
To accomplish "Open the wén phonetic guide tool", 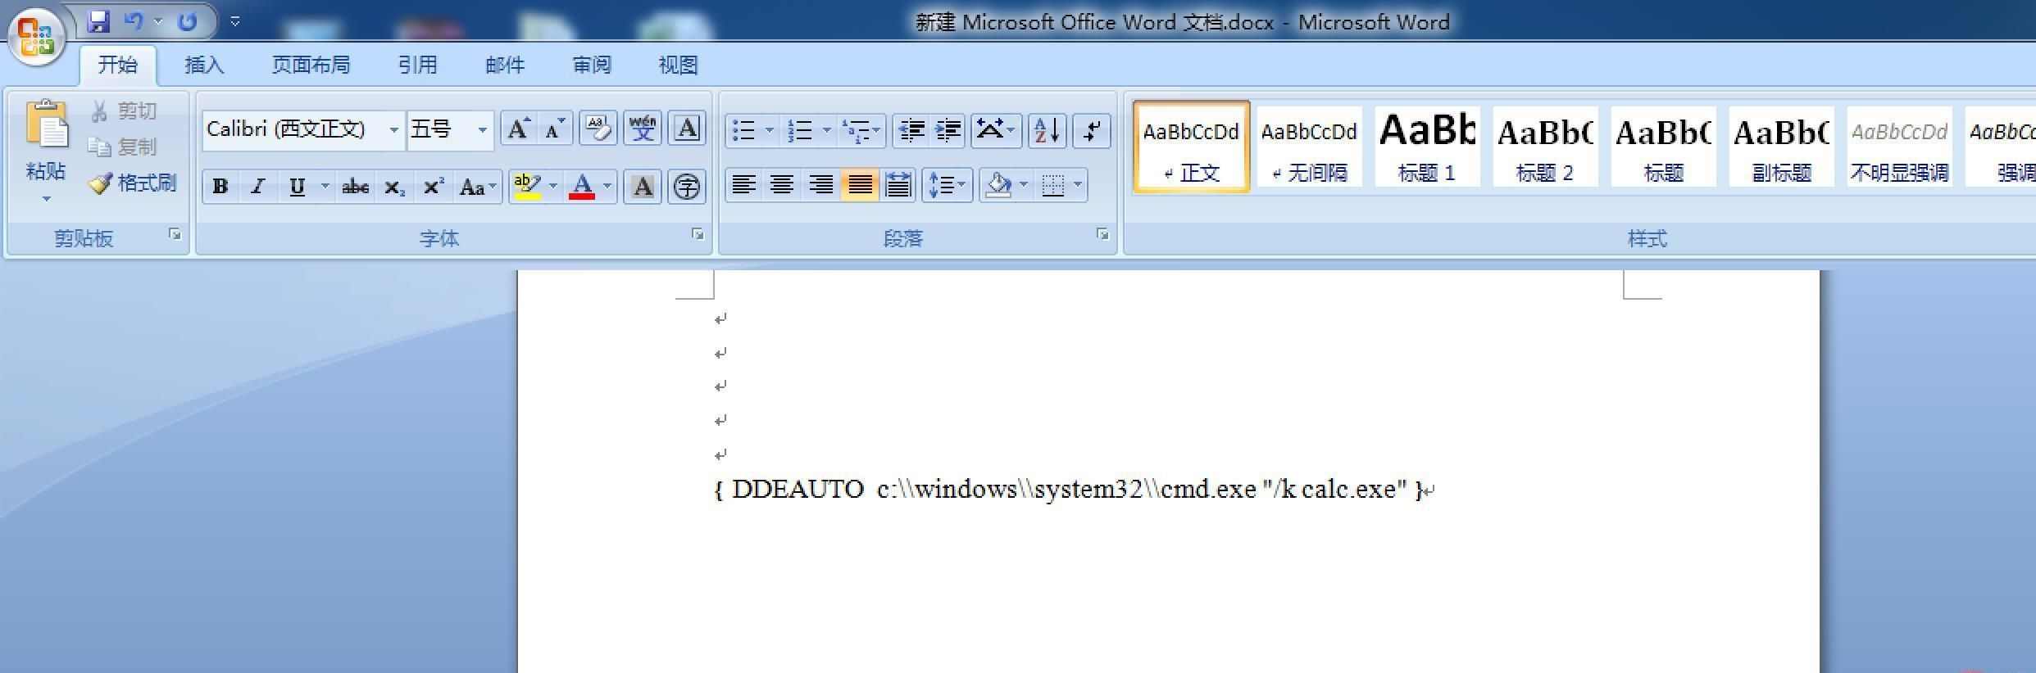I will point(643,129).
